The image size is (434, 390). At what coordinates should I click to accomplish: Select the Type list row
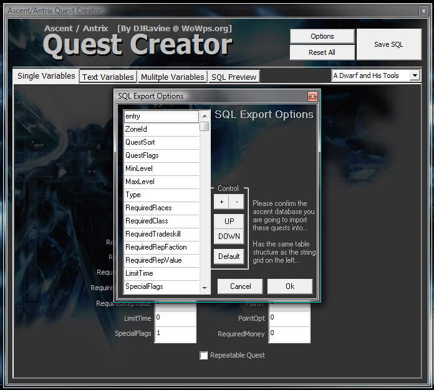pyautogui.click(x=162, y=195)
